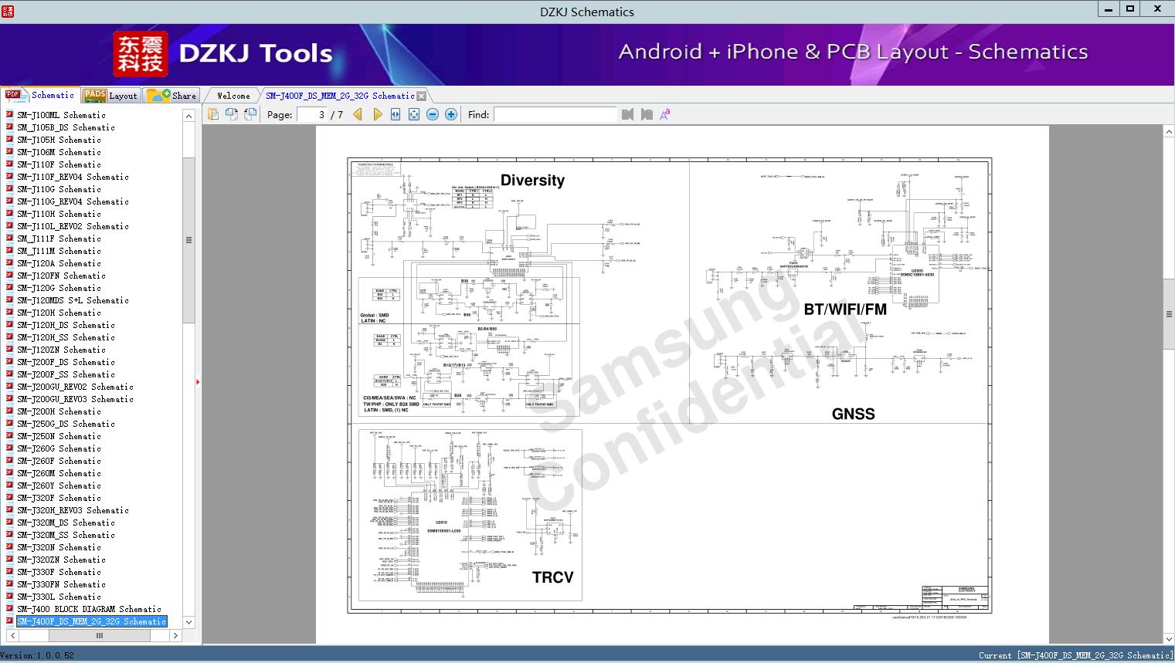Select SM-J320H_REV03 Schematic

[73, 510]
